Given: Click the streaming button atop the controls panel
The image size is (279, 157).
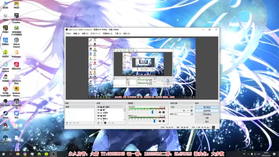Looking at the screenshot, I should (207, 107).
